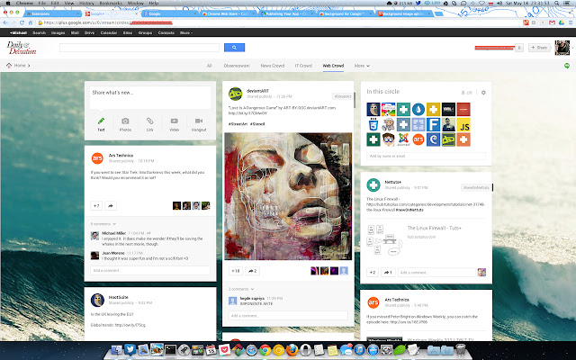Screen dimensions: 576x360
Task: Start a Hangout from share box icon
Action: tap(199, 121)
